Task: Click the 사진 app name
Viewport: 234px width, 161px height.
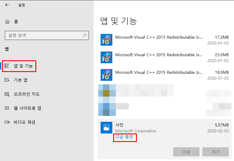Action: [119, 125]
